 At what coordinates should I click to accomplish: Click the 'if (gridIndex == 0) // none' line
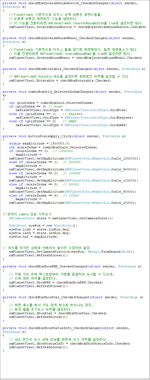36,106
